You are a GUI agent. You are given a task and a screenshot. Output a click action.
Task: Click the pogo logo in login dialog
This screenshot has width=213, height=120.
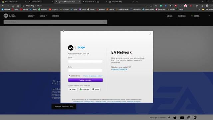pos(81,47)
